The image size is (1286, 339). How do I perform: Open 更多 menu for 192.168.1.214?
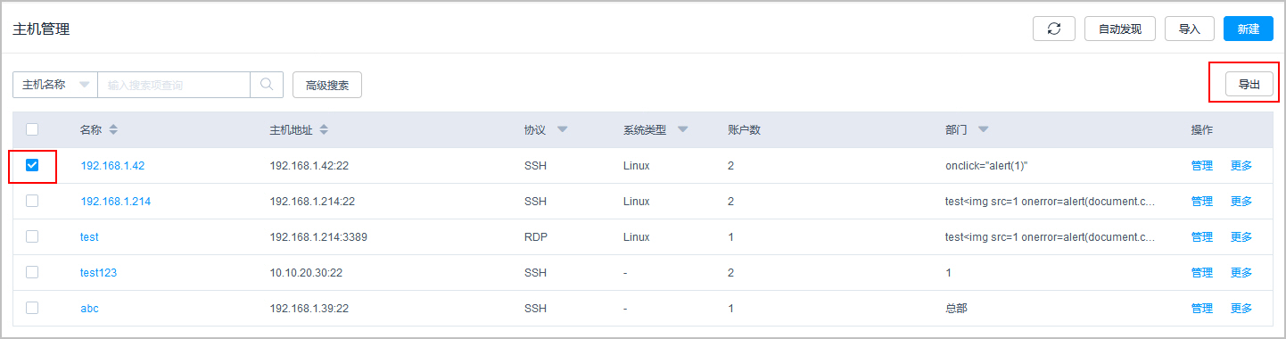click(x=1241, y=202)
